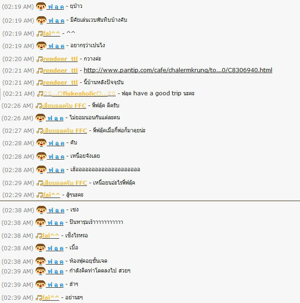
Task: Click ฟลุค username on the 'เหนื่อยจังเลย' row
Action: click(56, 156)
